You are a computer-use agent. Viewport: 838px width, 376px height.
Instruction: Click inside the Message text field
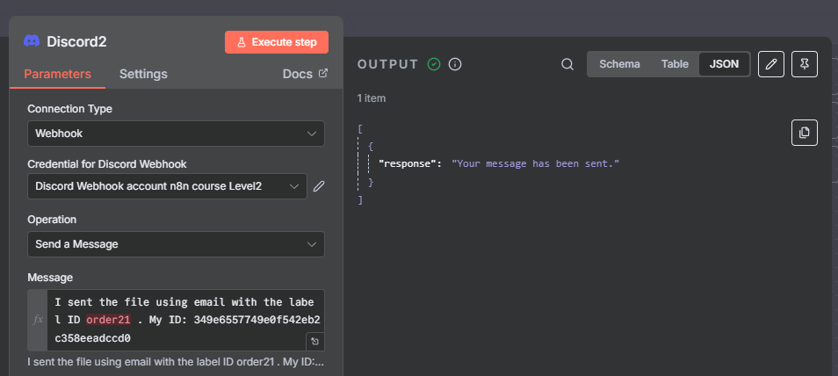(x=185, y=320)
